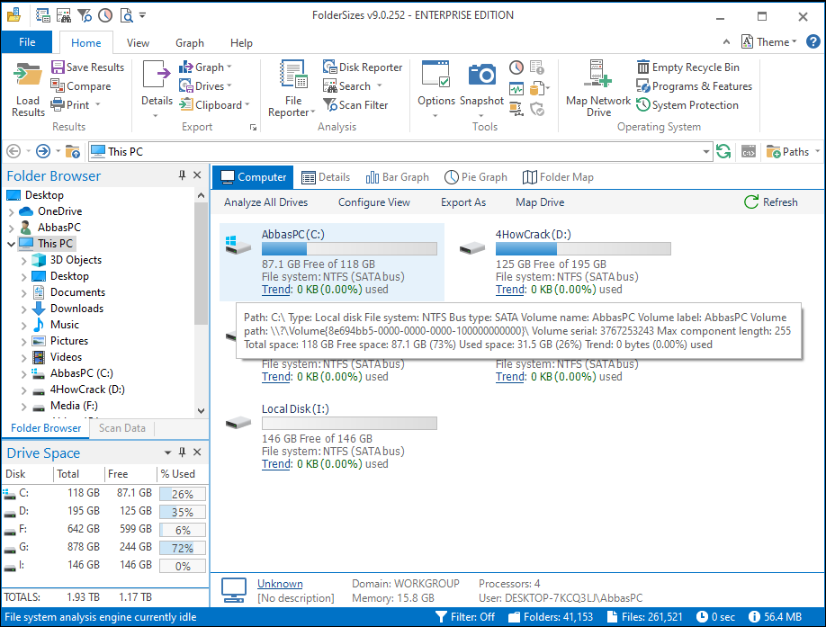Click the 72% used bar for G:

[x=183, y=548]
